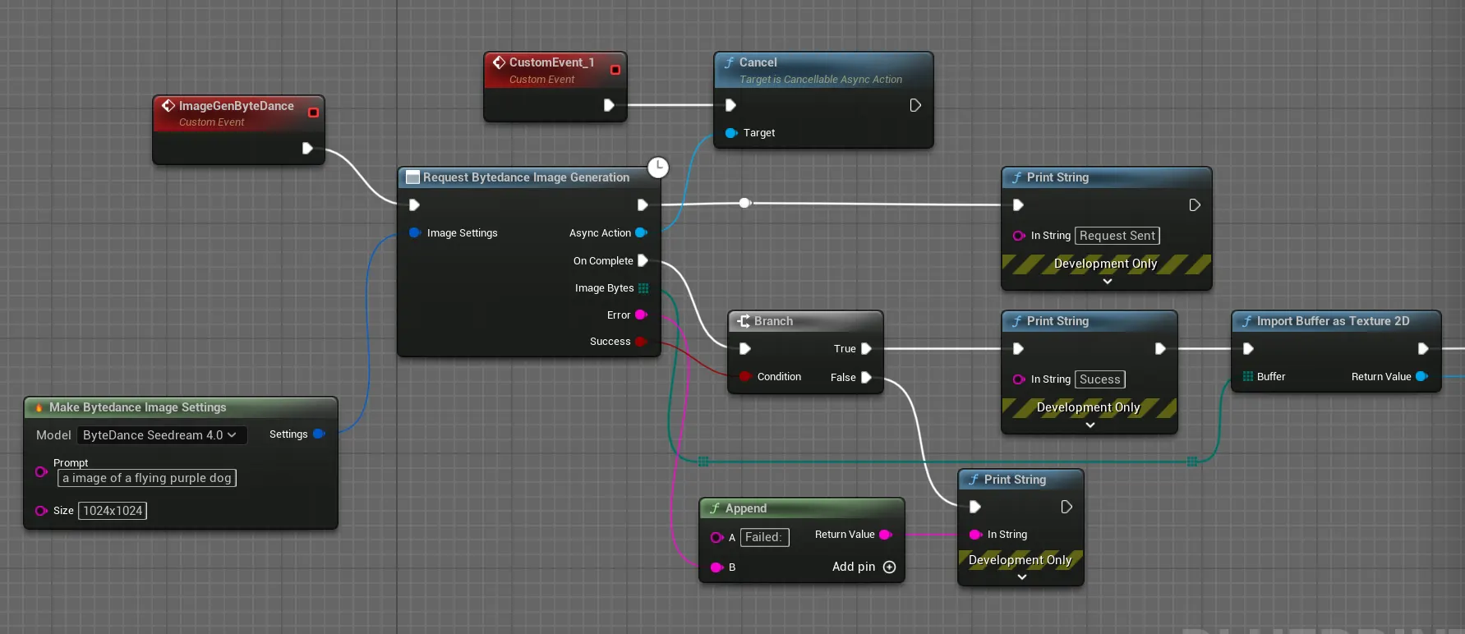
Task: Click the Import Buffer output exec pin
Action: click(1422, 349)
